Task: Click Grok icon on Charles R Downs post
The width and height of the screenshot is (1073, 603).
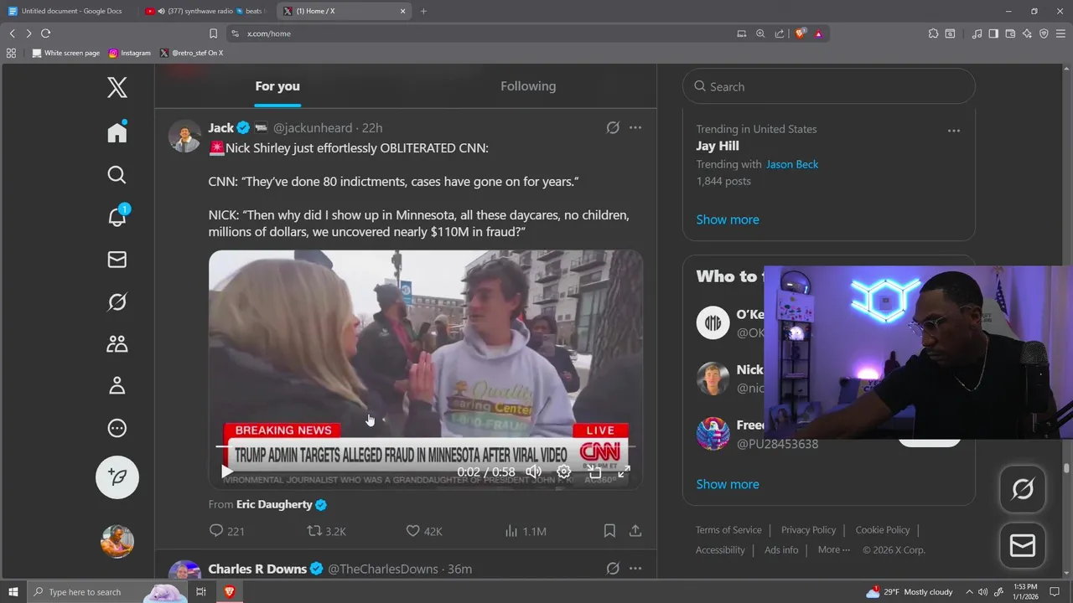Action: [613, 569]
